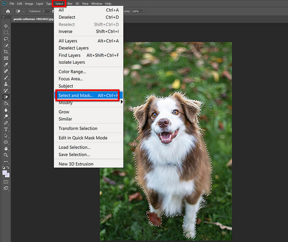Select the Clone Stamp tool
The image size is (288, 242).
point(6,84)
